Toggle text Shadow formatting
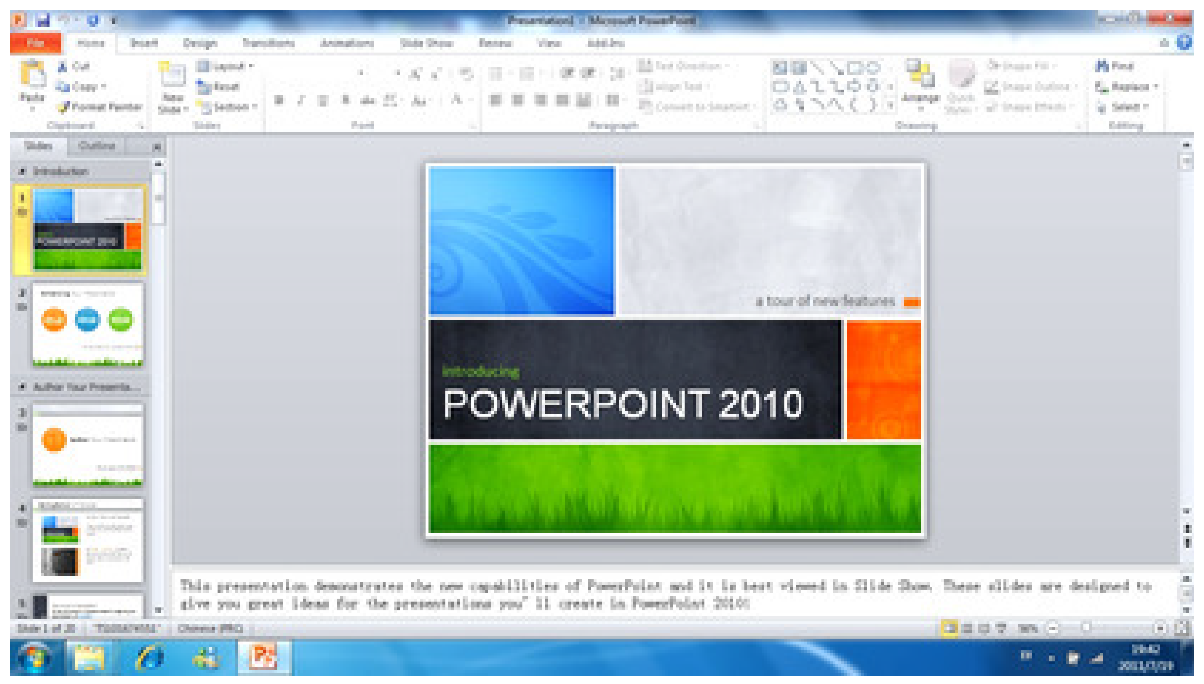This screenshot has width=1204, height=684. tap(345, 100)
